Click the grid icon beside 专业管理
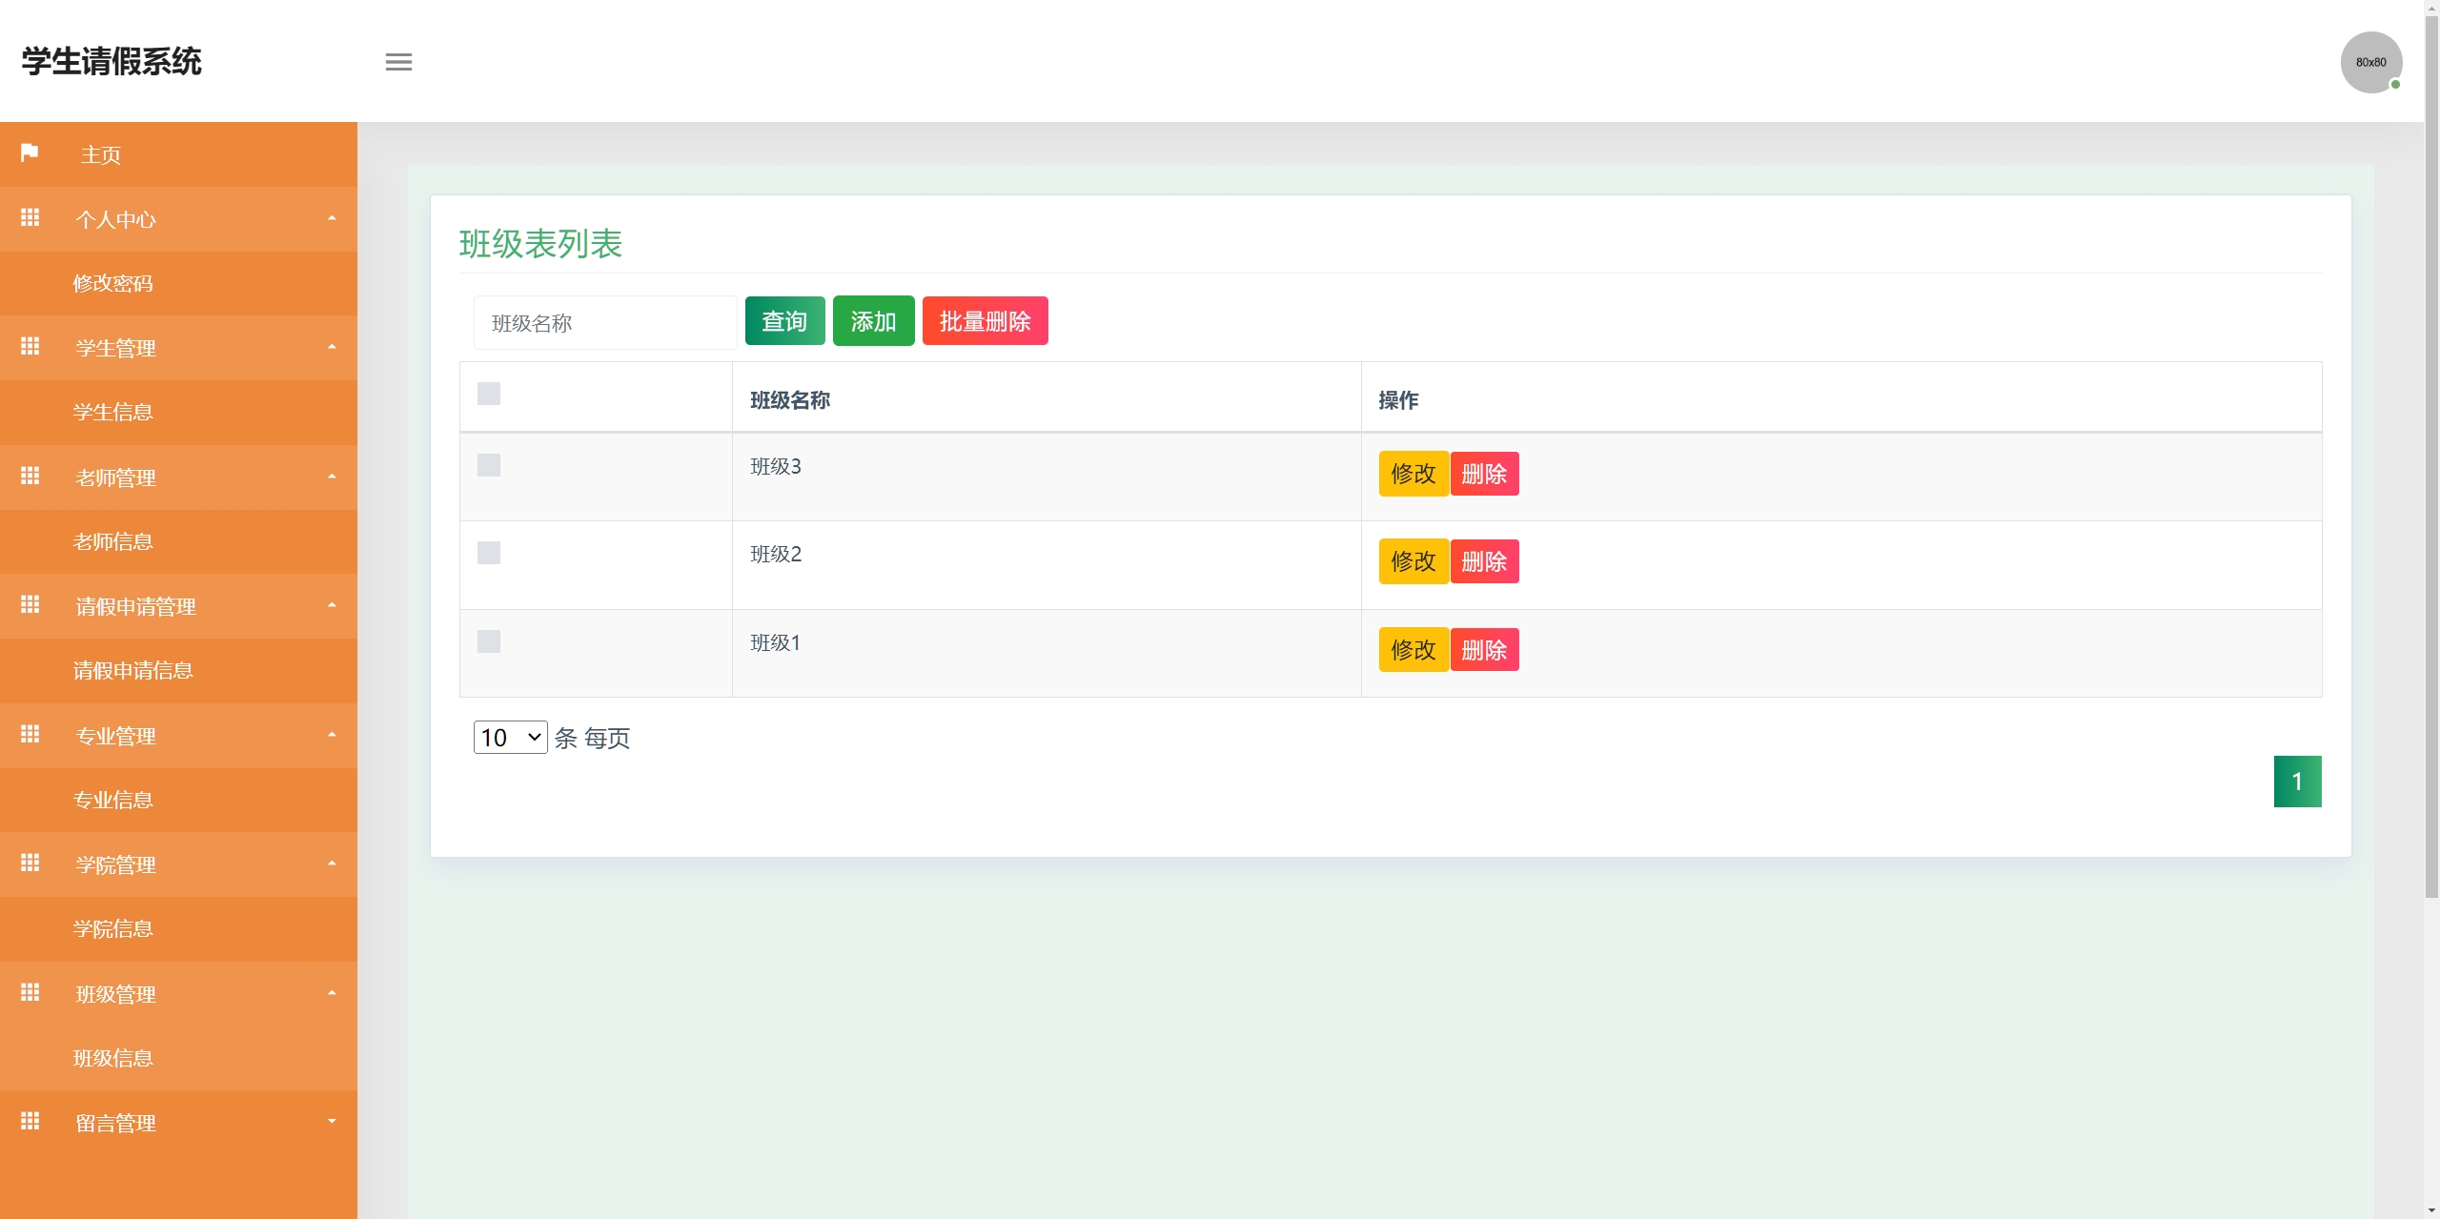2440x1219 pixels. click(30, 735)
